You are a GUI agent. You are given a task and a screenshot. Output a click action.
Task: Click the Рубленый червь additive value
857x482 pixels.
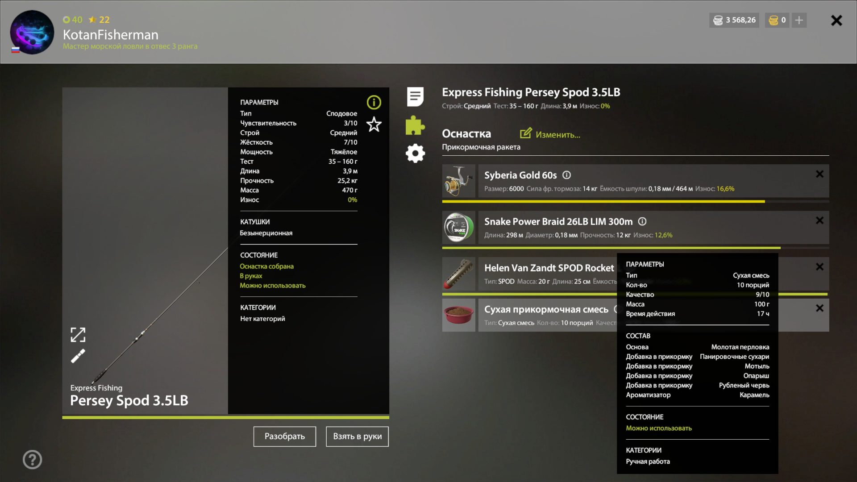(x=744, y=386)
